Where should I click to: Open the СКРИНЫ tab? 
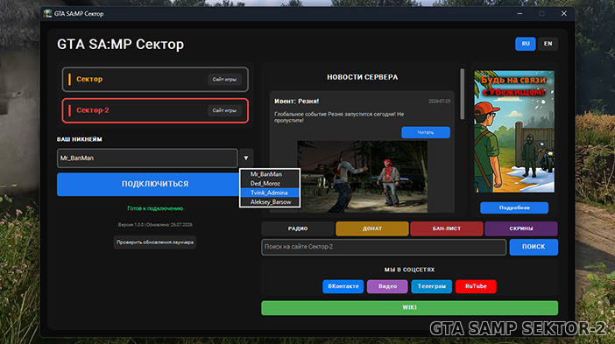521,228
